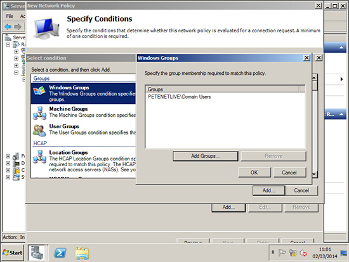
Task: Open the File menu in Server Manager
Action: pos(10,16)
